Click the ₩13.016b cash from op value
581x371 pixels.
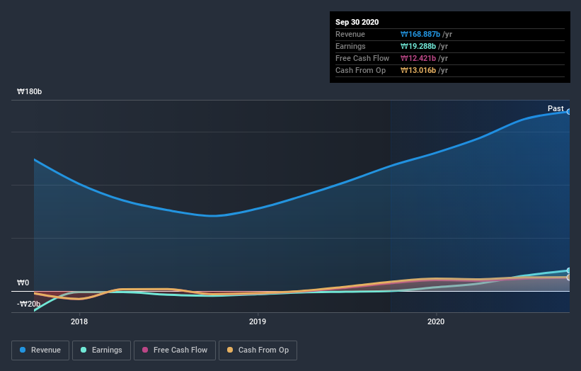tap(418, 70)
